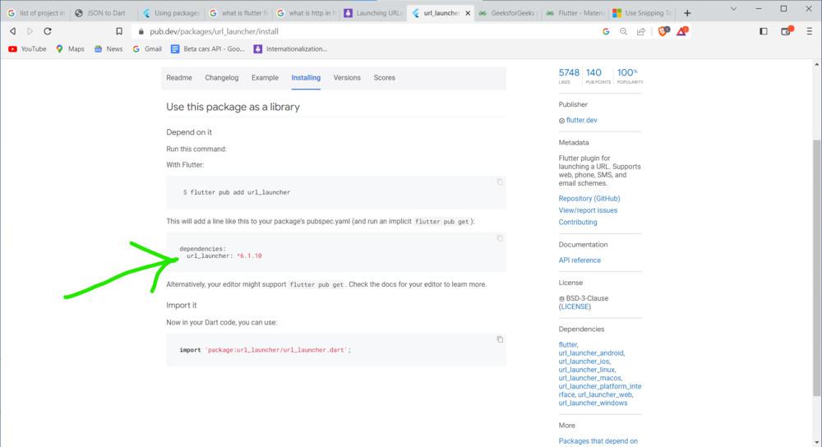Screen dimensions: 822x447
Task: Open the API reference link
Action: tap(580, 260)
